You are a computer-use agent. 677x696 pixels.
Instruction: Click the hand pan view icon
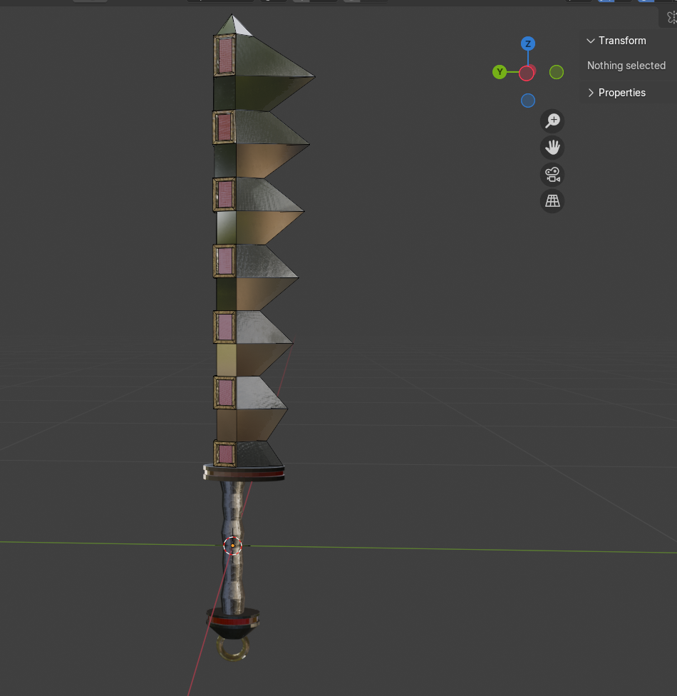(x=552, y=148)
